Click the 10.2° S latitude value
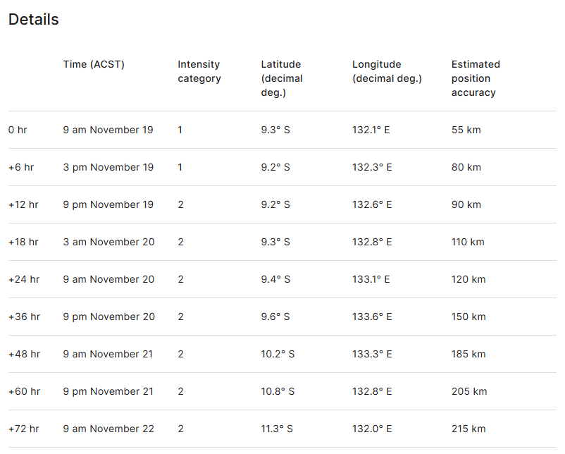Screen dimensions: 565x454 click(278, 354)
